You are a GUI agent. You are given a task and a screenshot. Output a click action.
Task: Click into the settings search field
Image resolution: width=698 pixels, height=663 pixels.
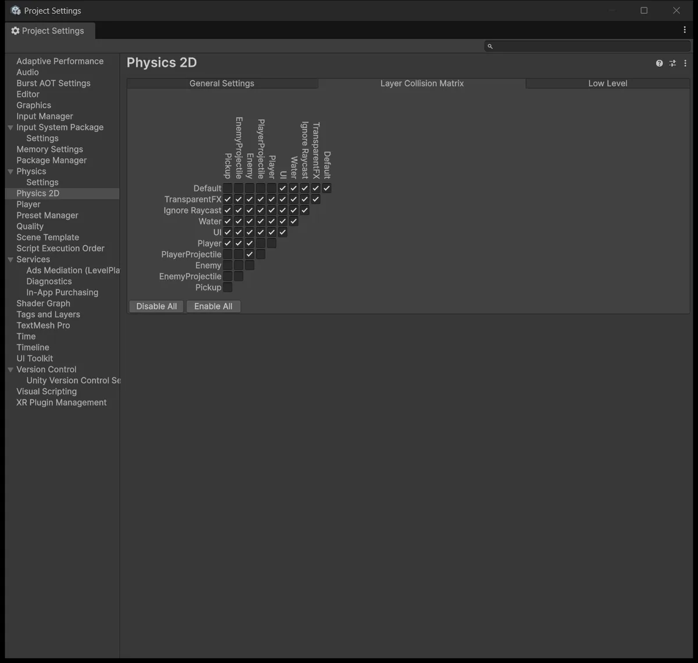pos(587,46)
